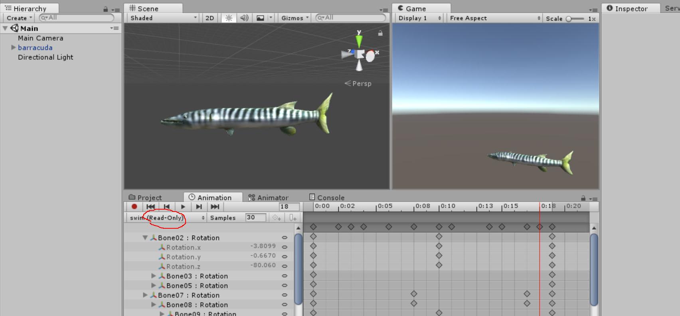This screenshot has width=680, height=316.
Task: Click the Add Keyframe button
Action: [277, 218]
